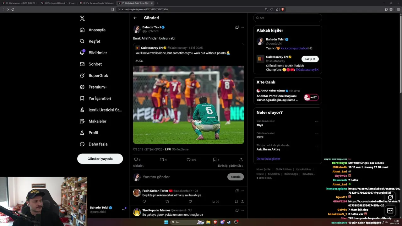Click the Yanıtını gönder reply field
402x226 pixels.
coord(183,177)
